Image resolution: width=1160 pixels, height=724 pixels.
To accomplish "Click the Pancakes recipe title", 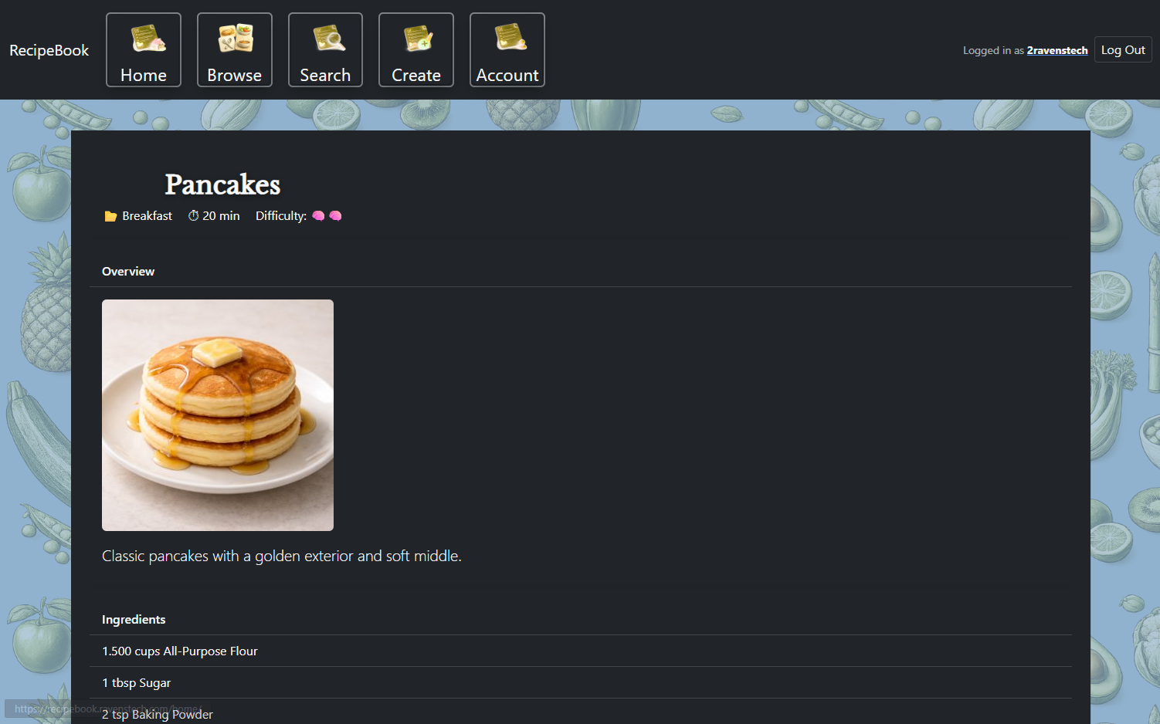I will click(222, 184).
